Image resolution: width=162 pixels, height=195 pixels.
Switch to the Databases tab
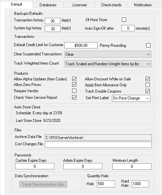48,5
